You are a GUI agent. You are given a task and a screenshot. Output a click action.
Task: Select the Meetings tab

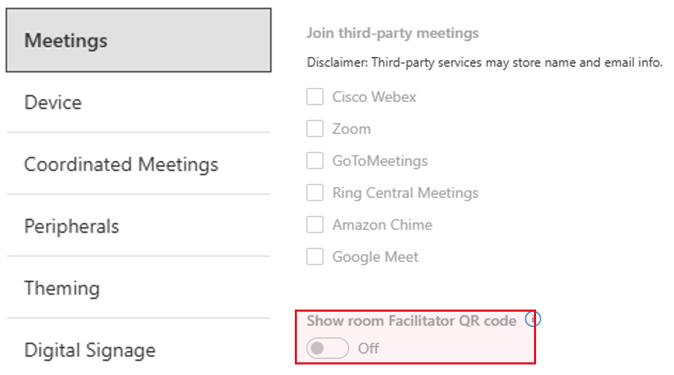pyautogui.click(x=138, y=40)
